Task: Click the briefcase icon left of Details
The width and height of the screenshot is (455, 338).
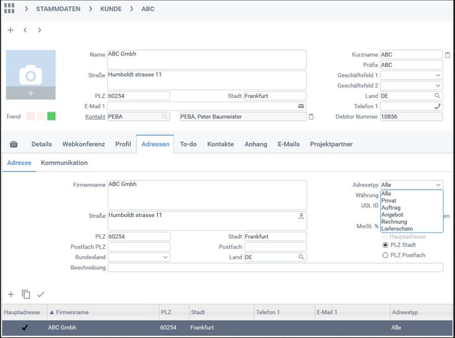Action: coord(13,144)
